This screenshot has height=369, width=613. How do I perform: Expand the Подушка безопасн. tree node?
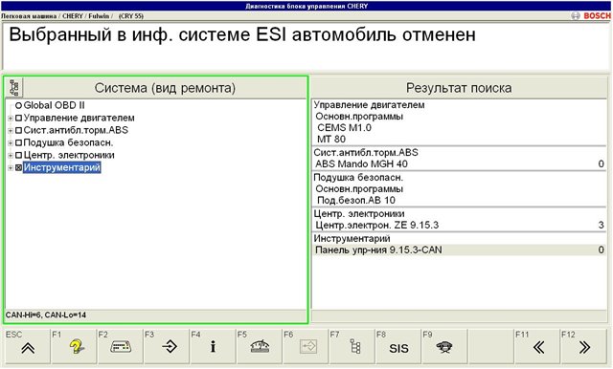[11, 143]
